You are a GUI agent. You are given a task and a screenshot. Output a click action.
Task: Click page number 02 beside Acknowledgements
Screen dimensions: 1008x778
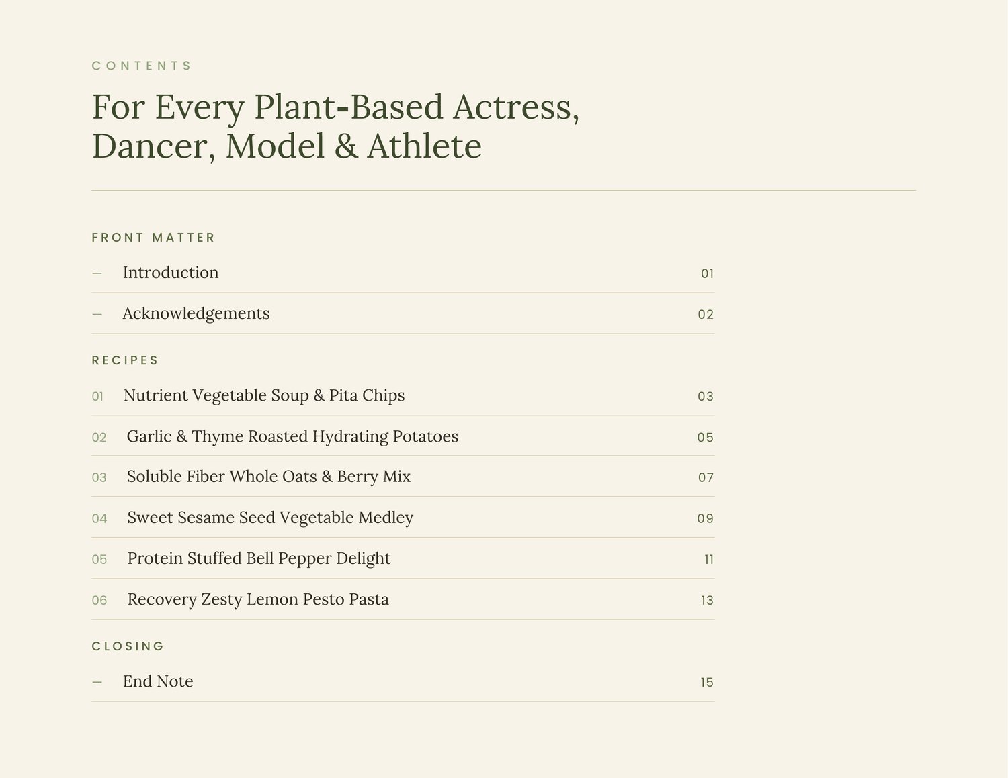pos(706,314)
